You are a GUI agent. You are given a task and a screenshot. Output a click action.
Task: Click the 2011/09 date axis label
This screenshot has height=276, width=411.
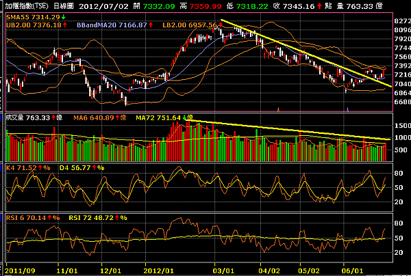pos(20,271)
